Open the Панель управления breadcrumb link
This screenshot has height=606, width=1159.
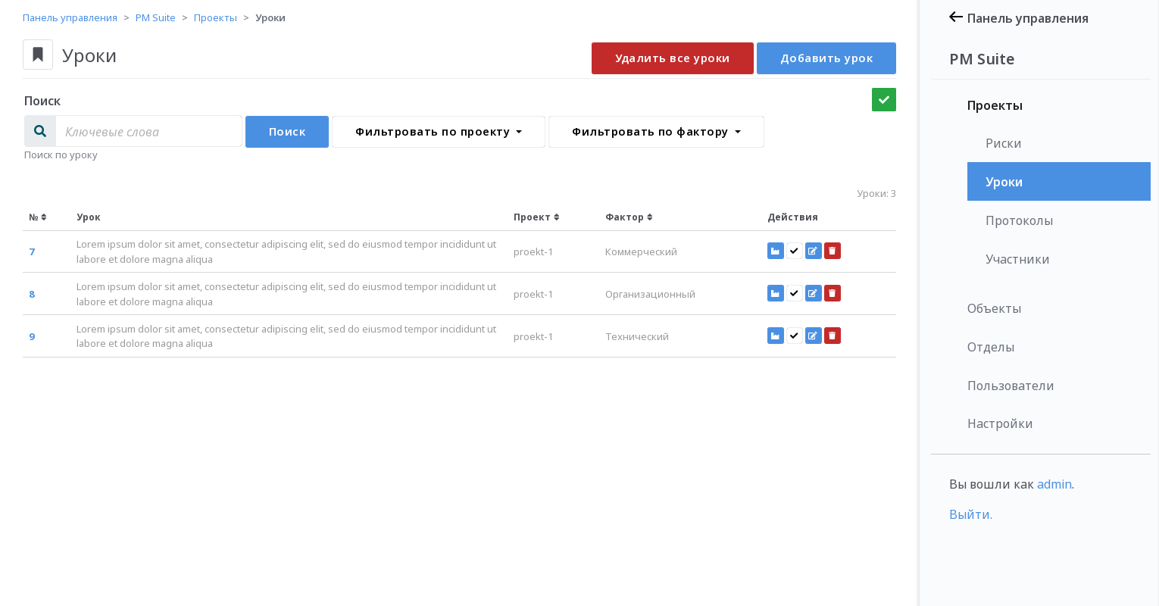[70, 17]
